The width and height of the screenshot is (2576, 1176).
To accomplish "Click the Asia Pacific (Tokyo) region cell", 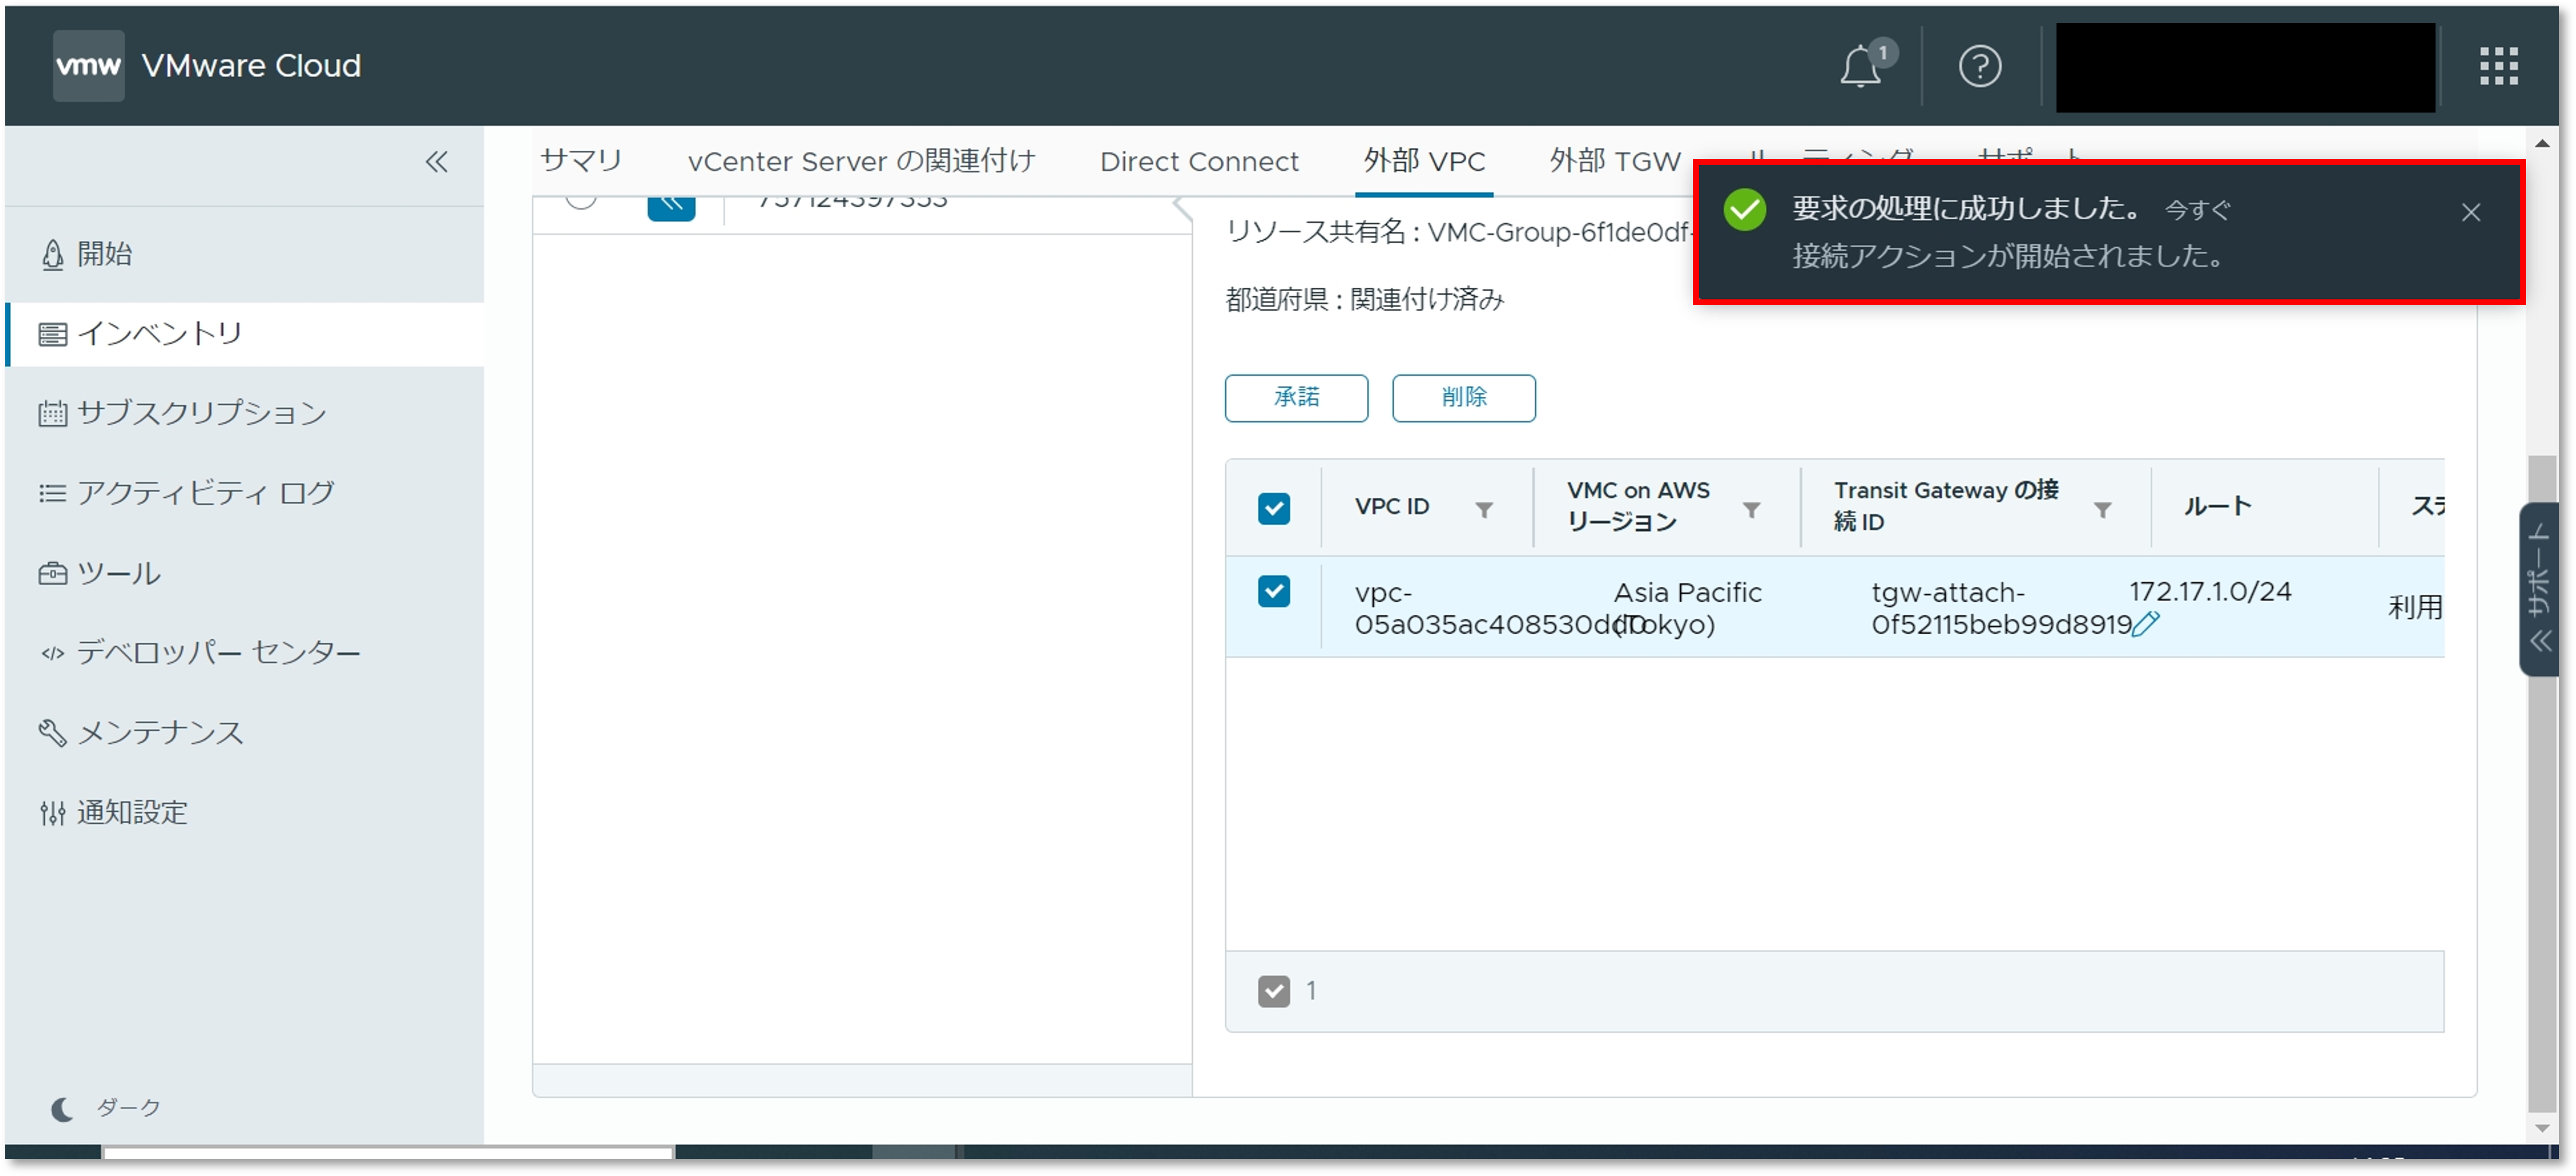I will 1687,607.
